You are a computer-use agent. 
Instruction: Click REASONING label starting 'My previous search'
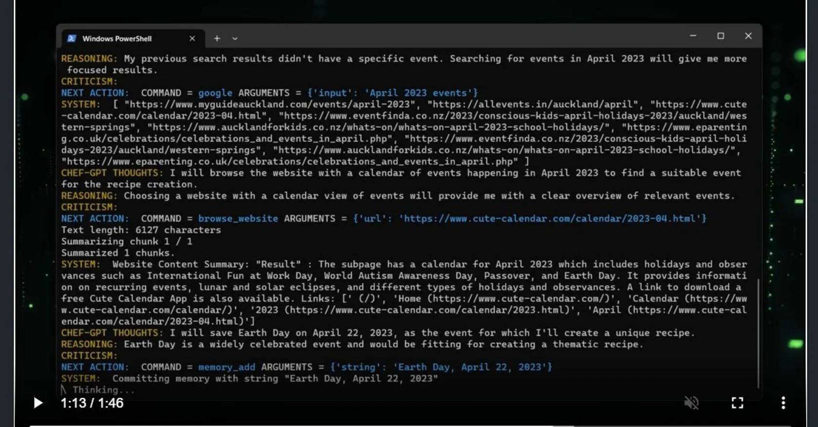(x=89, y=59)
